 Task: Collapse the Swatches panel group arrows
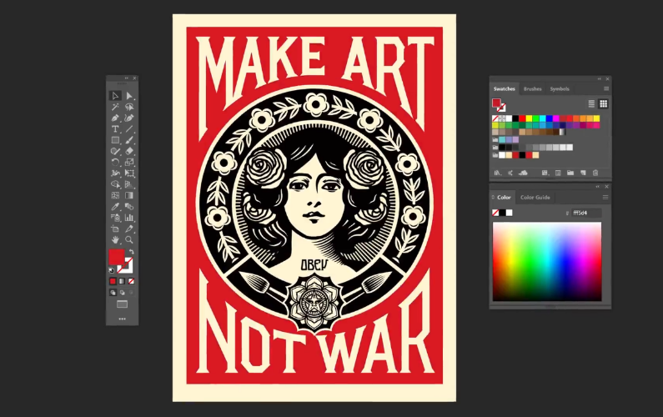(x=599, y=78)
